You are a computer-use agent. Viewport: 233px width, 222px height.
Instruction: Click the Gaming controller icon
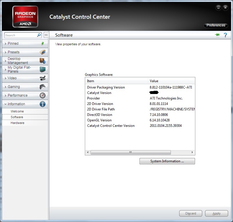[x=43, y=87]
